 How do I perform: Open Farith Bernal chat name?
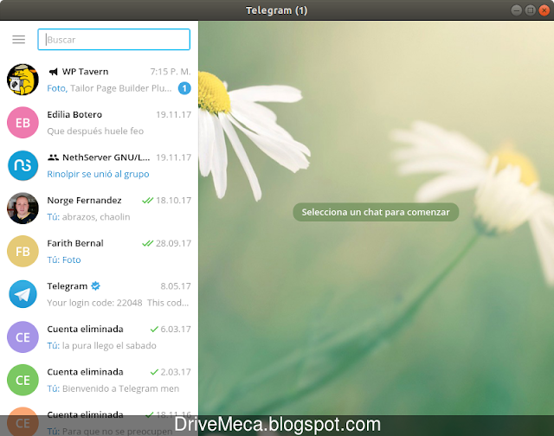[75, 243]
